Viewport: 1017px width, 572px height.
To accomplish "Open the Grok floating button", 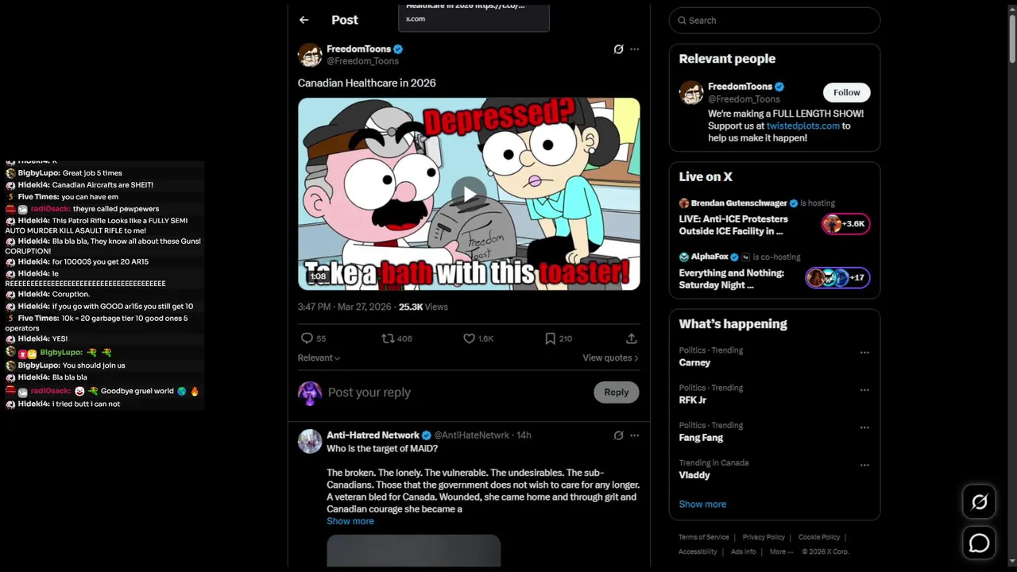I will coord(979,502).
